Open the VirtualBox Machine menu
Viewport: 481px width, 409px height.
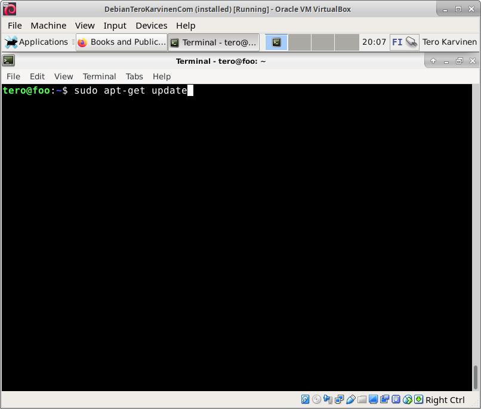point(48,26)
